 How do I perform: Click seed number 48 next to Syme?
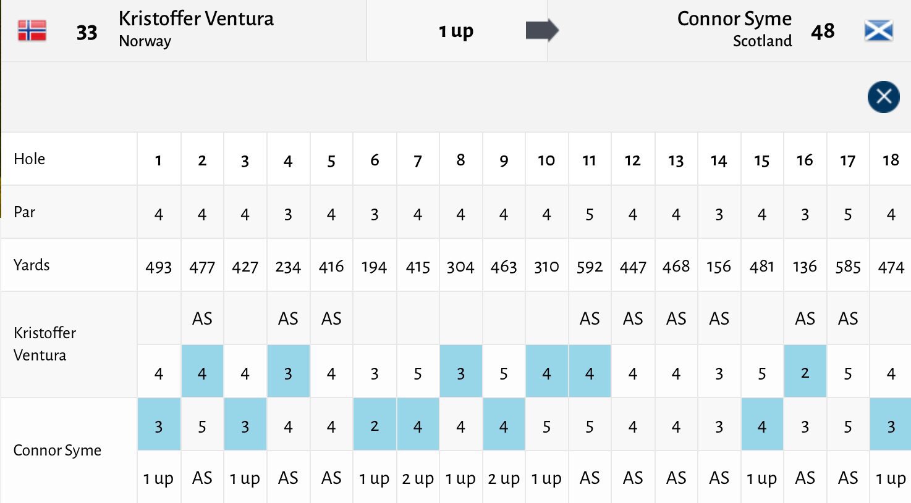823,31
